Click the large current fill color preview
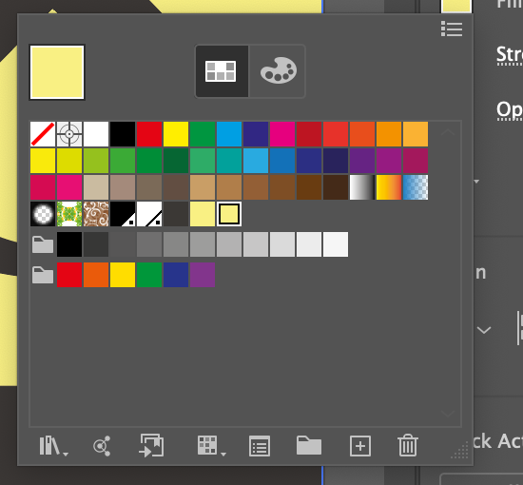 tap(57, 72)
